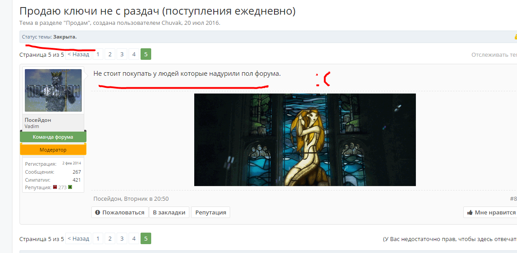The height and width of the screenshot is (253, 517).
Task: Click the reputation value 273
Action: (63, 187)
